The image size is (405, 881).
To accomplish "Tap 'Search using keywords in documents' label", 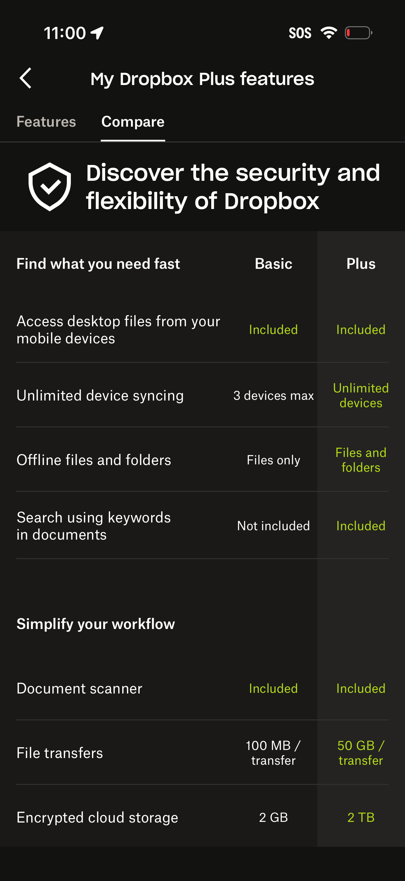I will [94, 526].
